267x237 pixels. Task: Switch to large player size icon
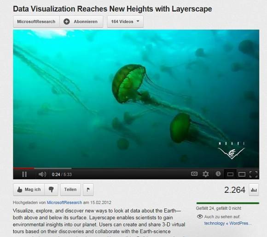click(x=242, y=175)
